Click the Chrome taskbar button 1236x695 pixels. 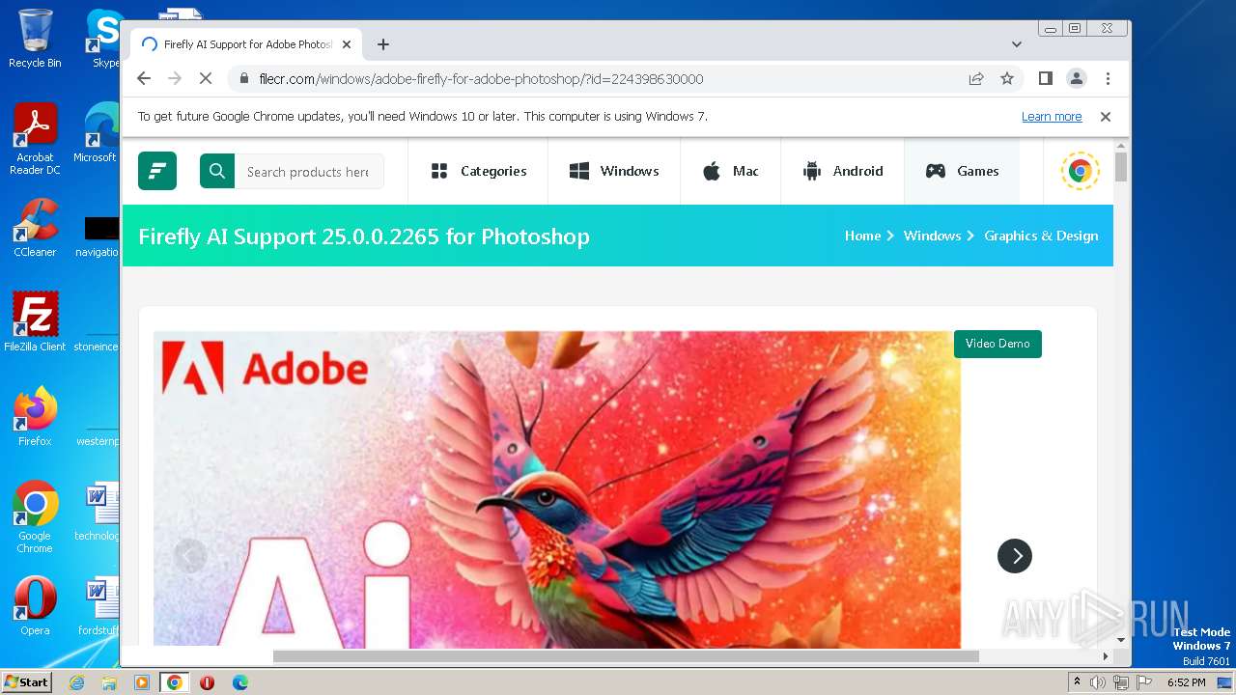pyautogui.click(x=175, y=682)
